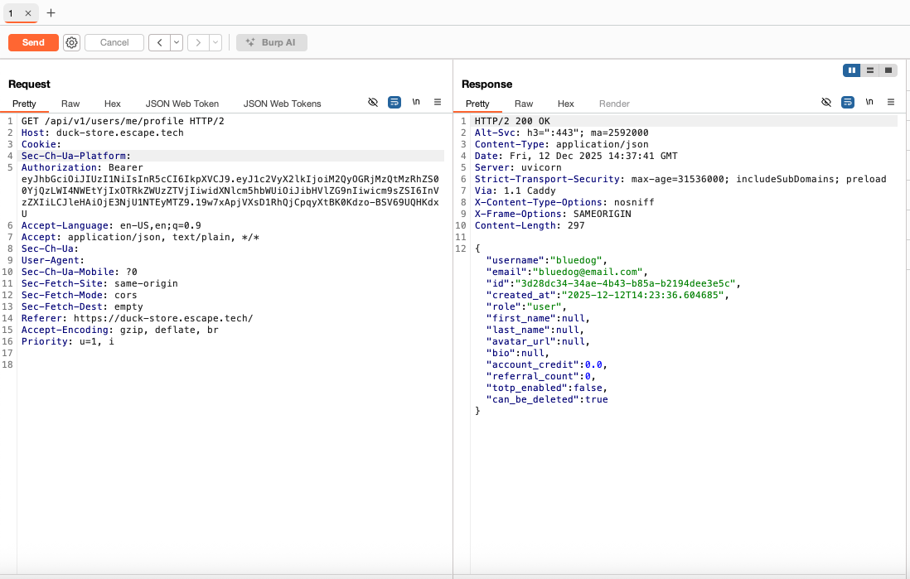Click the Burp AI button

(271, 42)
